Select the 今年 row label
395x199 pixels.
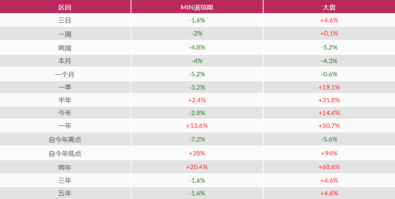coord(65,113)
